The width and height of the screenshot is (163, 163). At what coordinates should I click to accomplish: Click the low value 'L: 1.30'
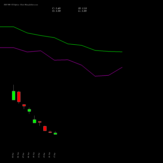coord(82,11)
